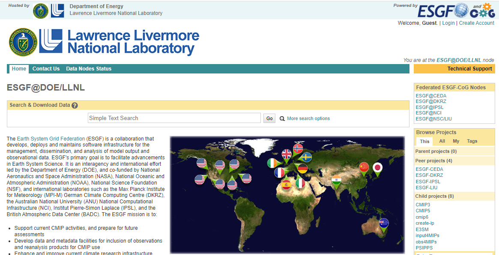Open the ESGF-DKRZ peer project
This screenshot has height=255, width=499.
pos(429,176)
